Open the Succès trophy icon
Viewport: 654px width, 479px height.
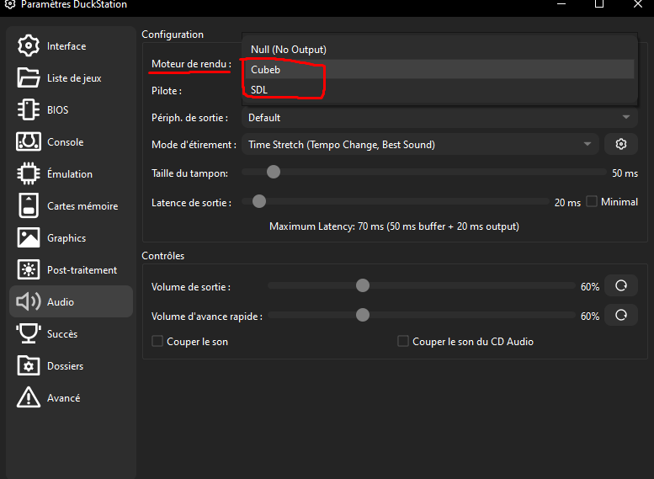tap(29, 334)
